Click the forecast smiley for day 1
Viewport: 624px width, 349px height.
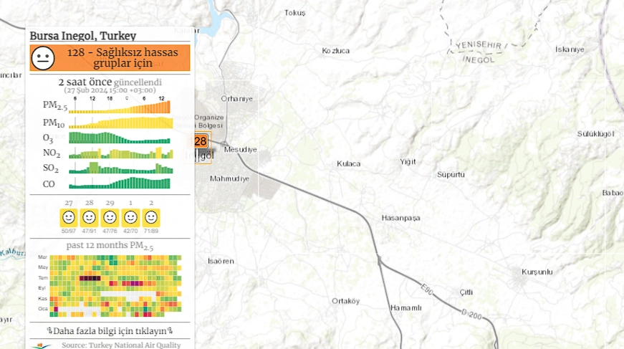click(x=130, y=217)
